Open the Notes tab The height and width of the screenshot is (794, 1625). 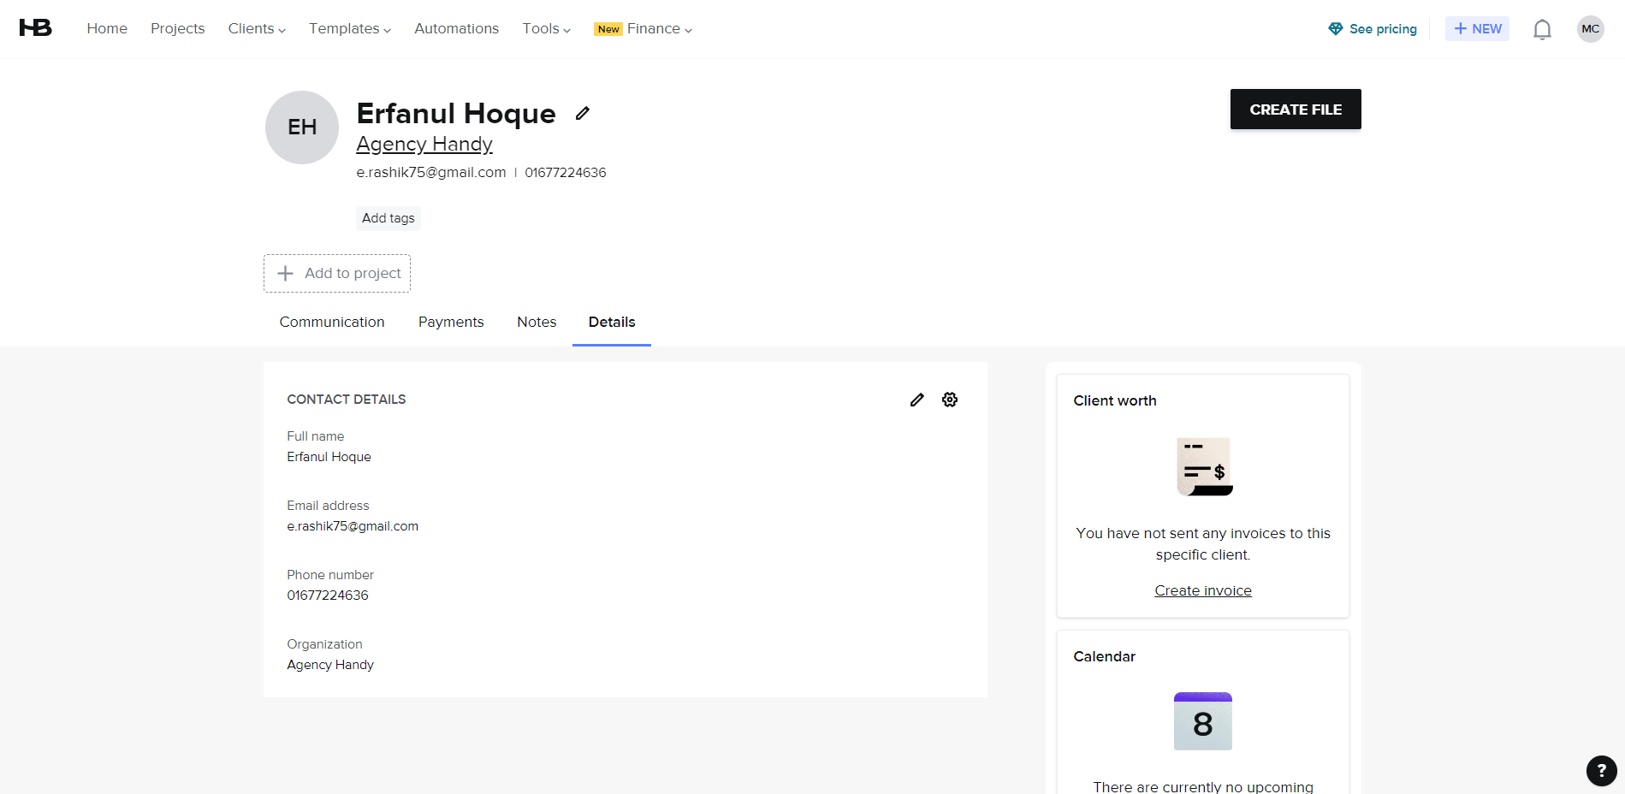(536, 322)
